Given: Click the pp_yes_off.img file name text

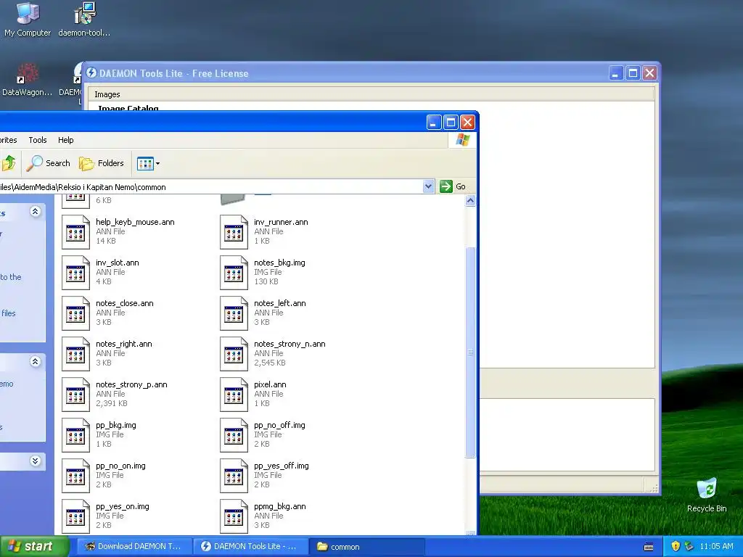Looking at the screenshot, I should tap(281, 466).
